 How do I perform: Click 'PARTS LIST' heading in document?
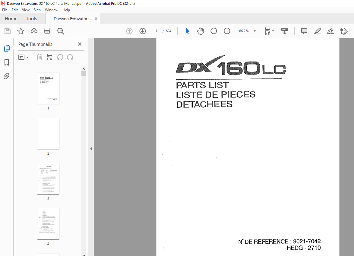(x=202, y=85)
